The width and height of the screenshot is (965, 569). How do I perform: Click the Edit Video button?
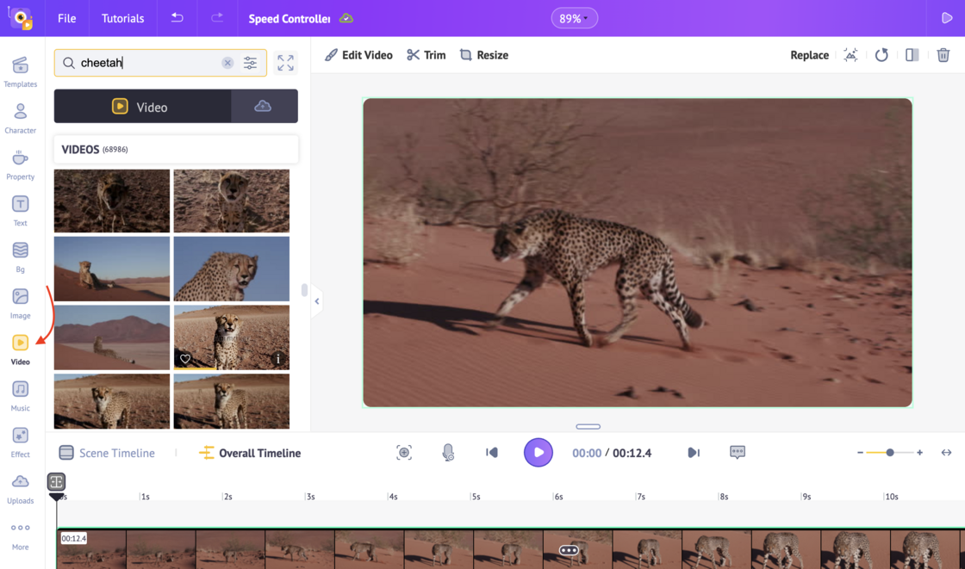click(x=358, y=54)
